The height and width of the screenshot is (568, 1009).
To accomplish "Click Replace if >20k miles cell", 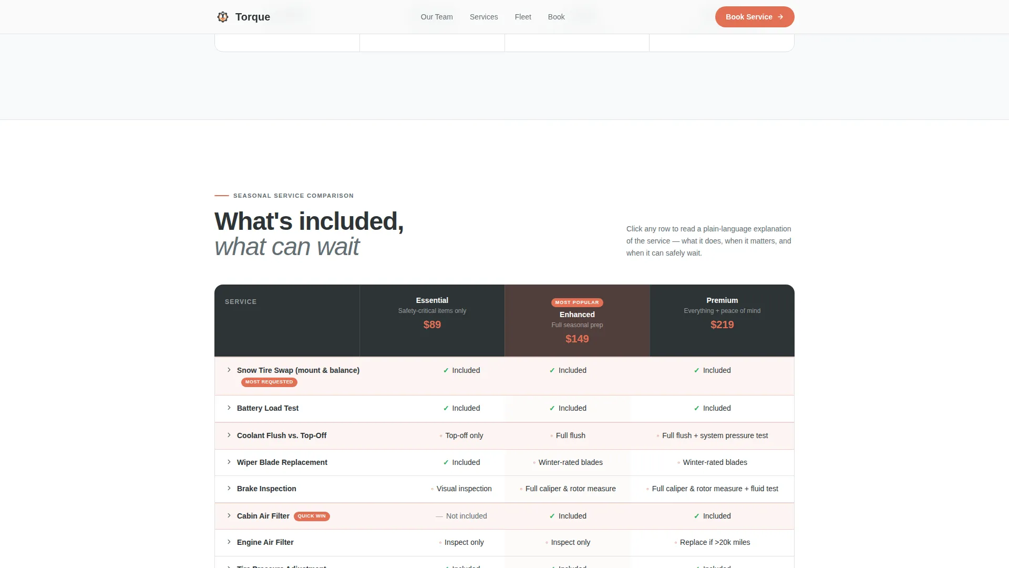I will coord(712,542).
